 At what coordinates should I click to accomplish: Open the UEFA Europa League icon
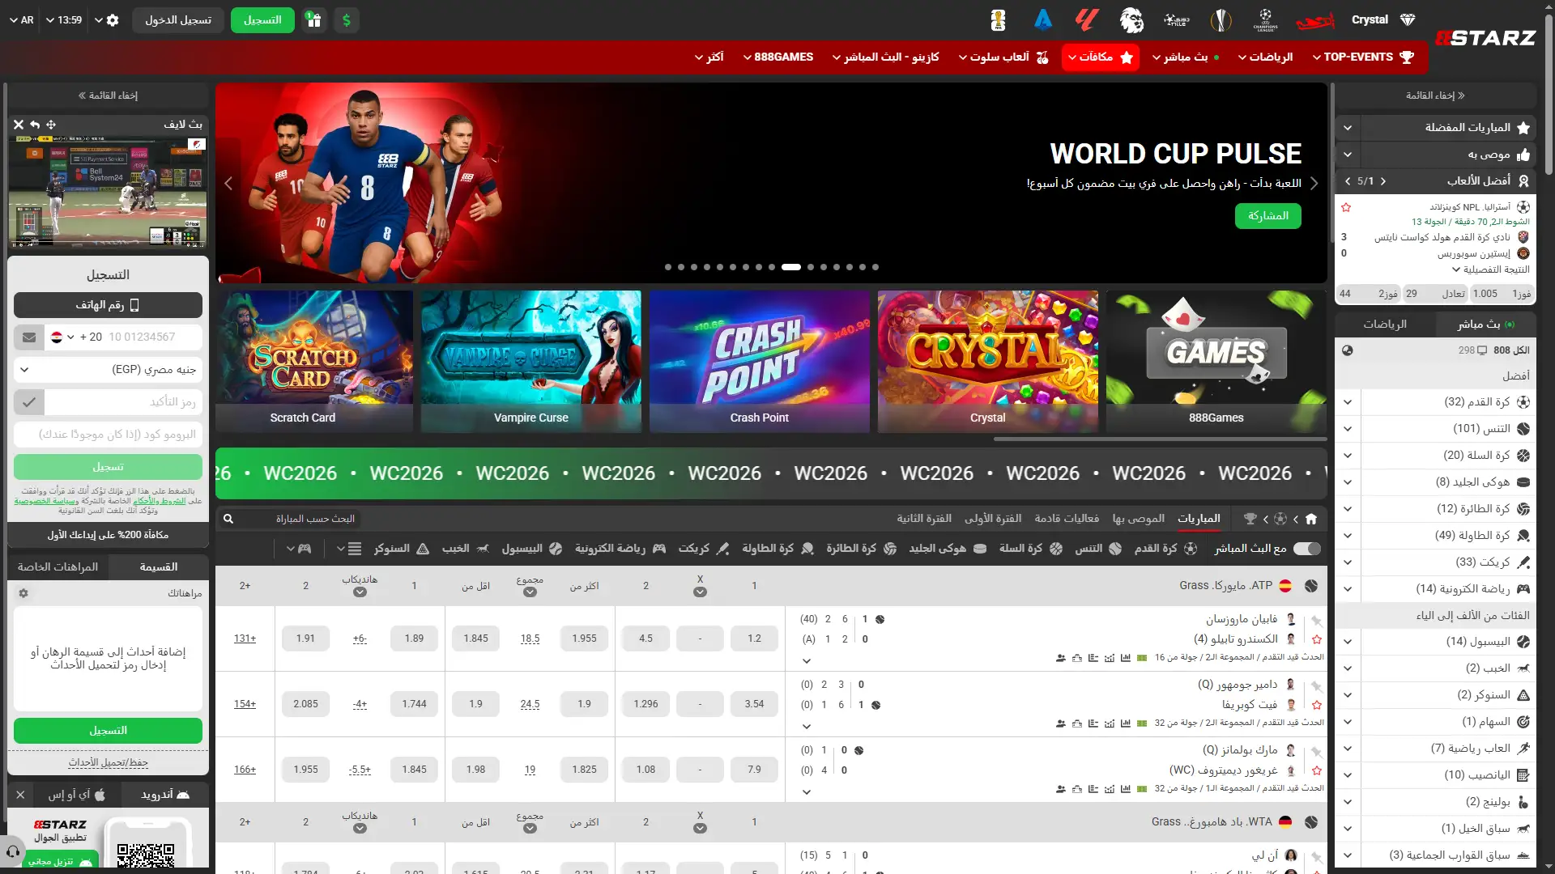click(x=1221, y=19)
